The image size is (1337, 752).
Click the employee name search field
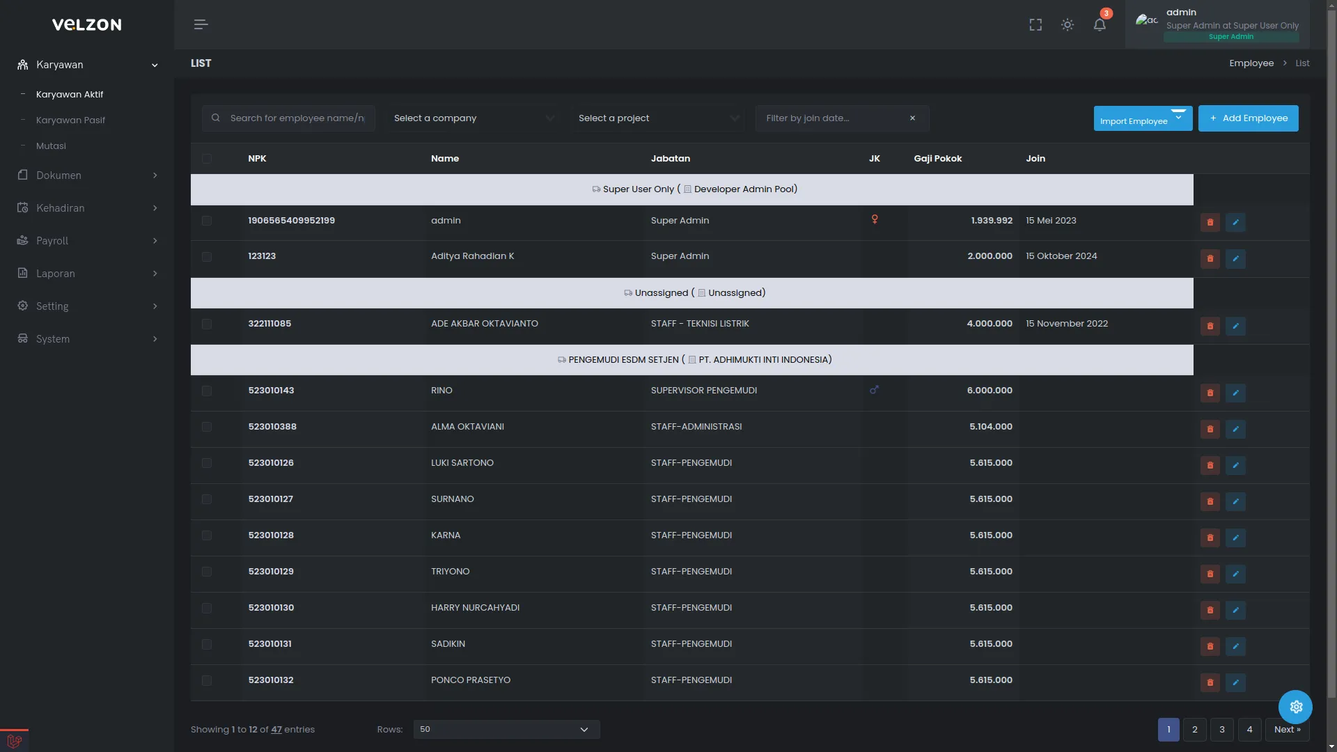tap(297, 118)
